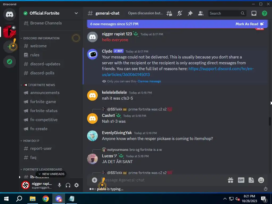The height and width of the screenshot is (204, 272).
Task: Click the Mark As Read flag icon
Action: point(262,24)
